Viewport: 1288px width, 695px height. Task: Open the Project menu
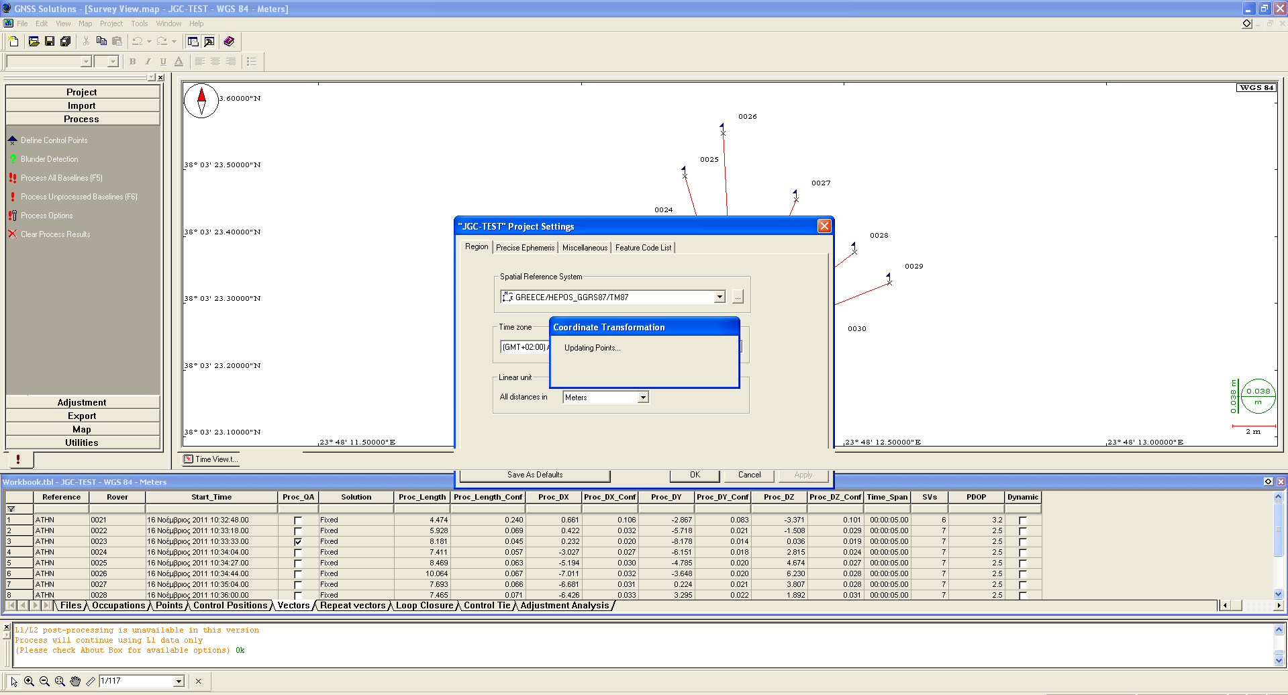tap(111, 24)
